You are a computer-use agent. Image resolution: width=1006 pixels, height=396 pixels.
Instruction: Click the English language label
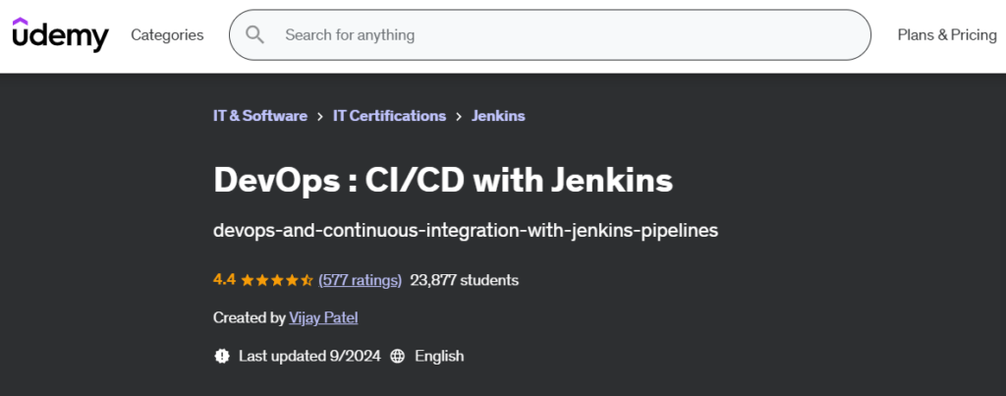pos(439,357)
